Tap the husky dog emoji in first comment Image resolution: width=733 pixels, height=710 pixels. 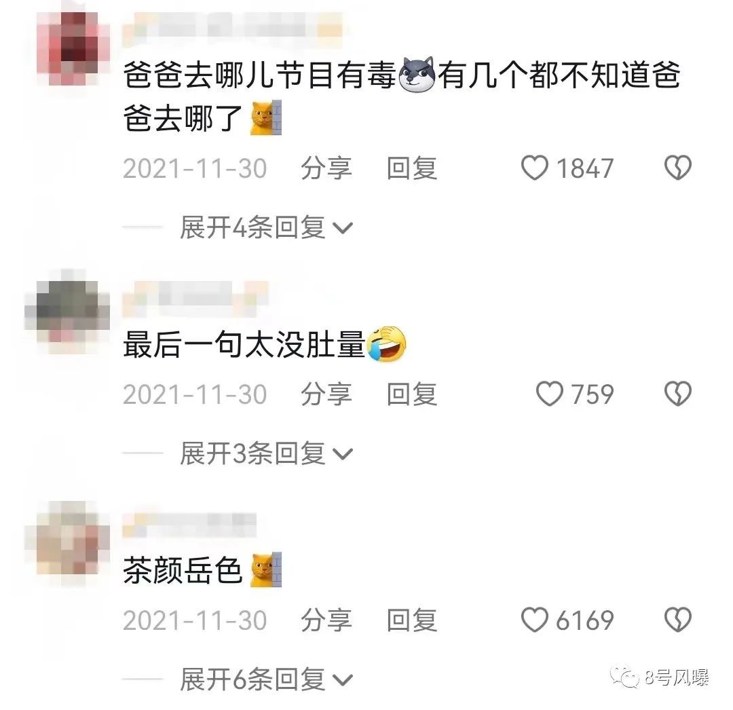pyautogui.click(x=417, y=74)
